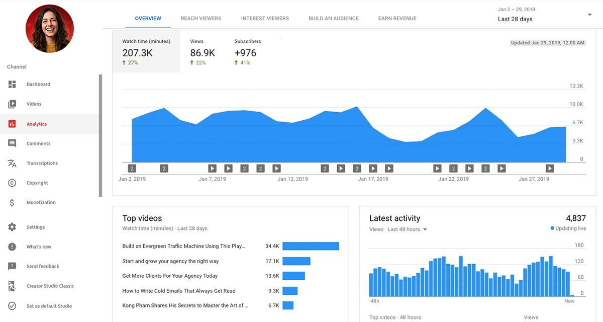Image resolution: width=603 pixels, height=322 pixels.
Task: Switch to Build an Audience tab
Action: tap(334, 19)
